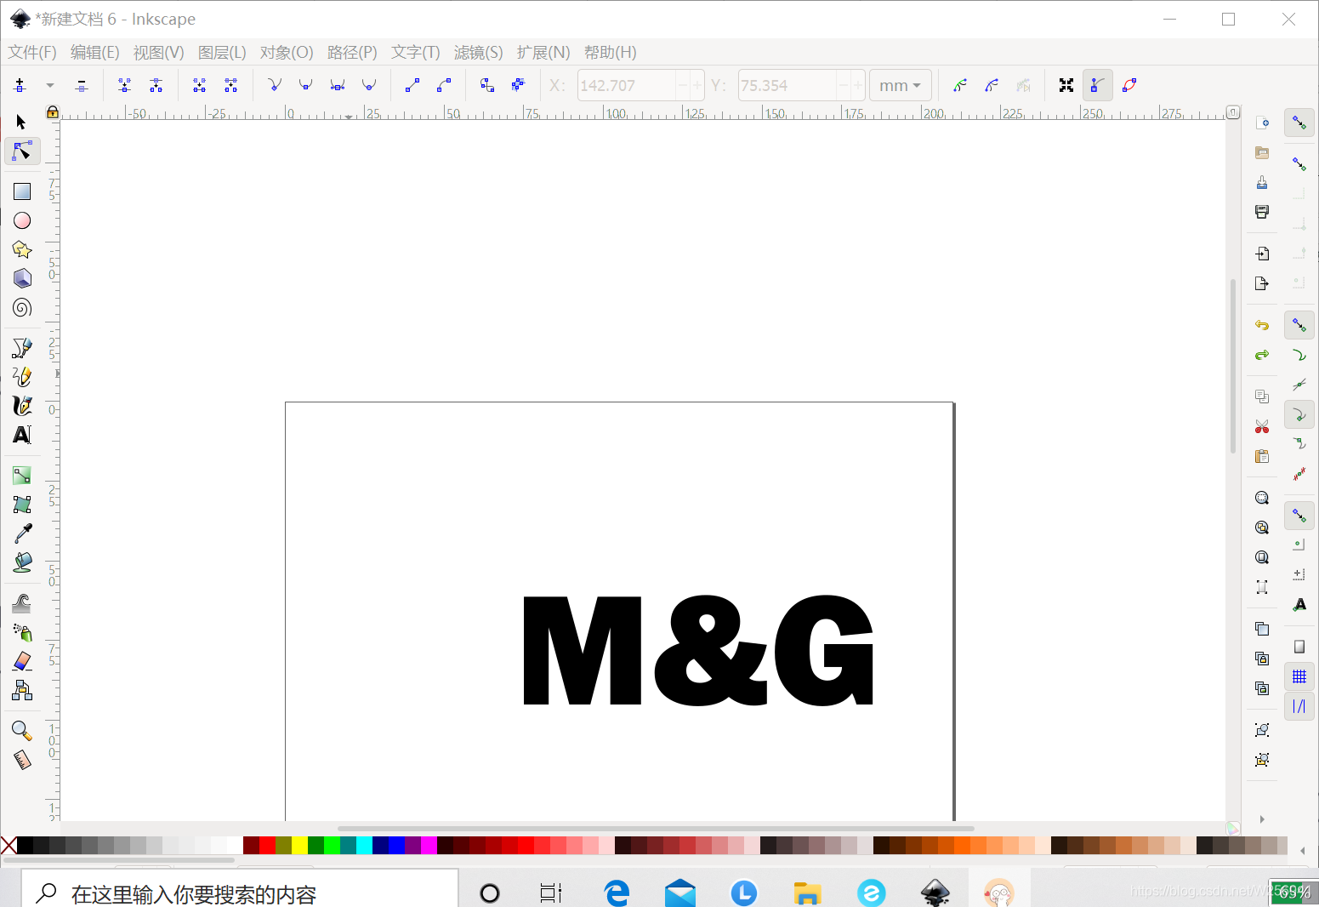The height and width of the screenshot is (907, 1319).
Task: Open the 编辑(E) menu
Action: point(94,52)
